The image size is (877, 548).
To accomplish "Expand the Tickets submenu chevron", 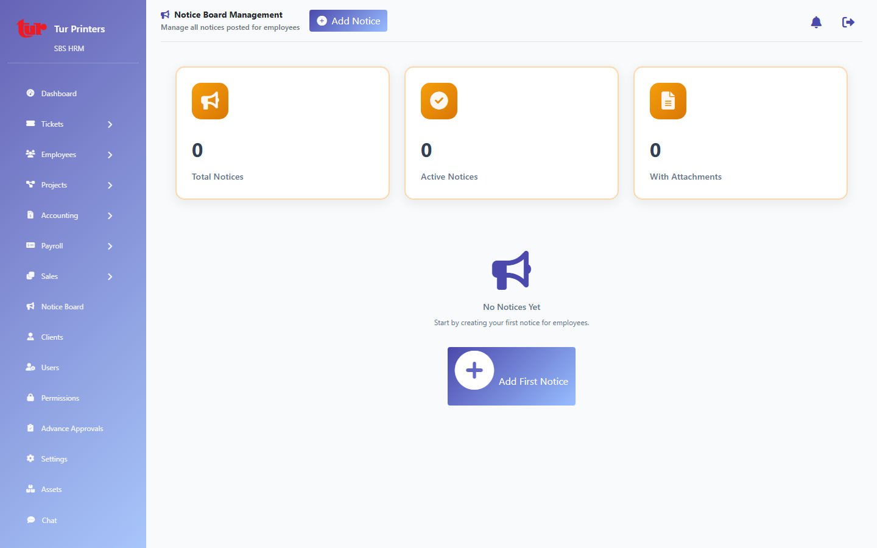I will coord(110,124).
